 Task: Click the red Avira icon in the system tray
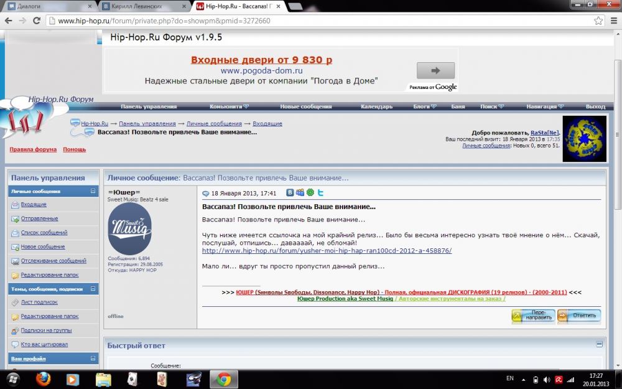tap(559, 380)
